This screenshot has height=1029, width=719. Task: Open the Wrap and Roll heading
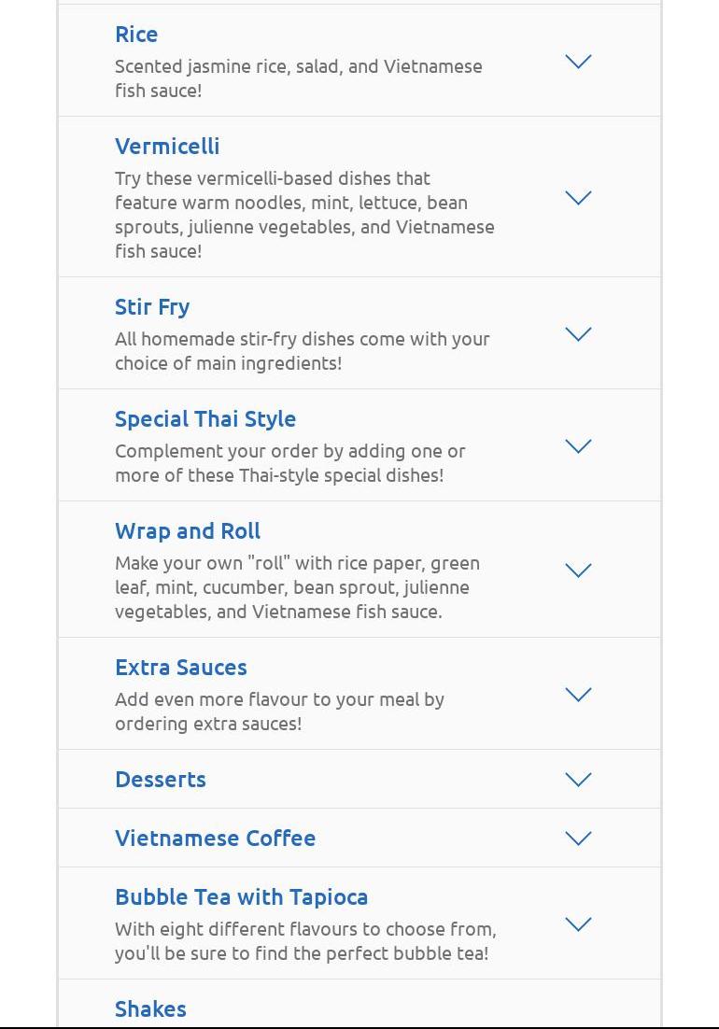(188, 531)
